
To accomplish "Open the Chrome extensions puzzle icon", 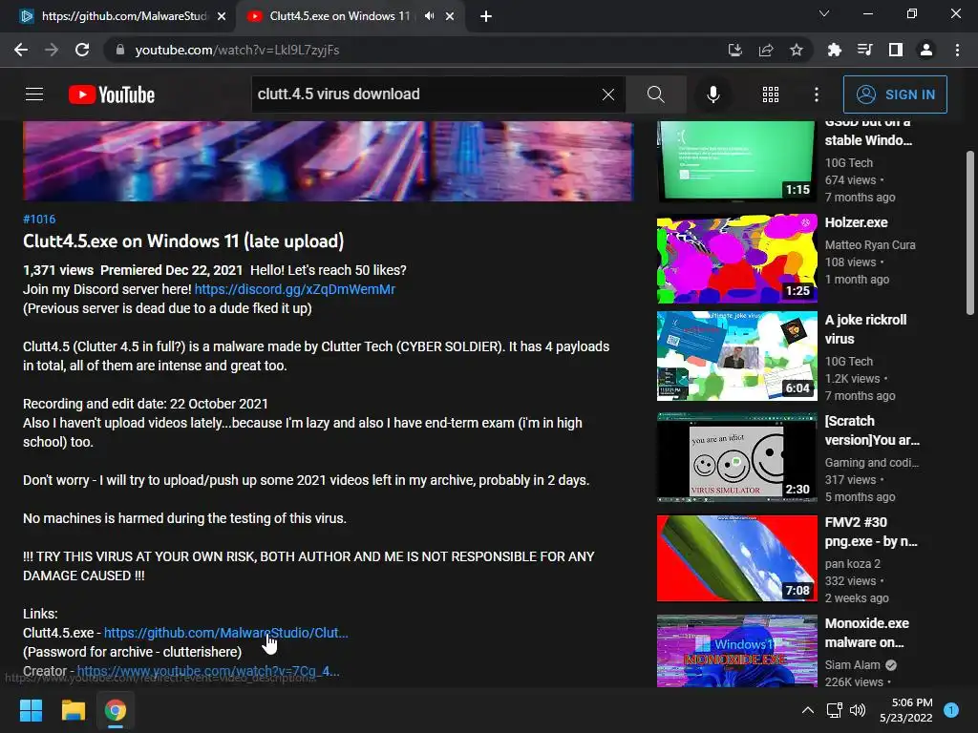I will click(834, 50).
